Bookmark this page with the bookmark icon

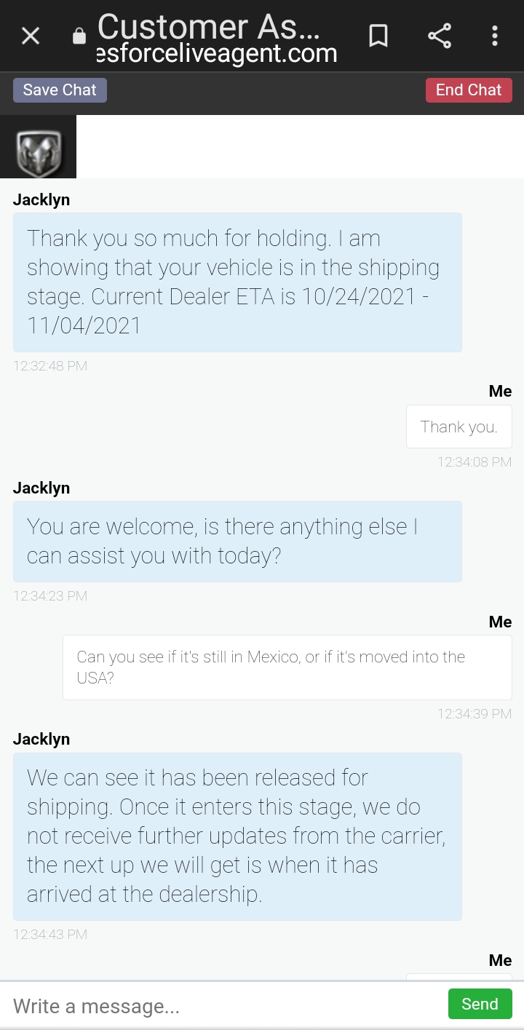click(x=378, y=36)
